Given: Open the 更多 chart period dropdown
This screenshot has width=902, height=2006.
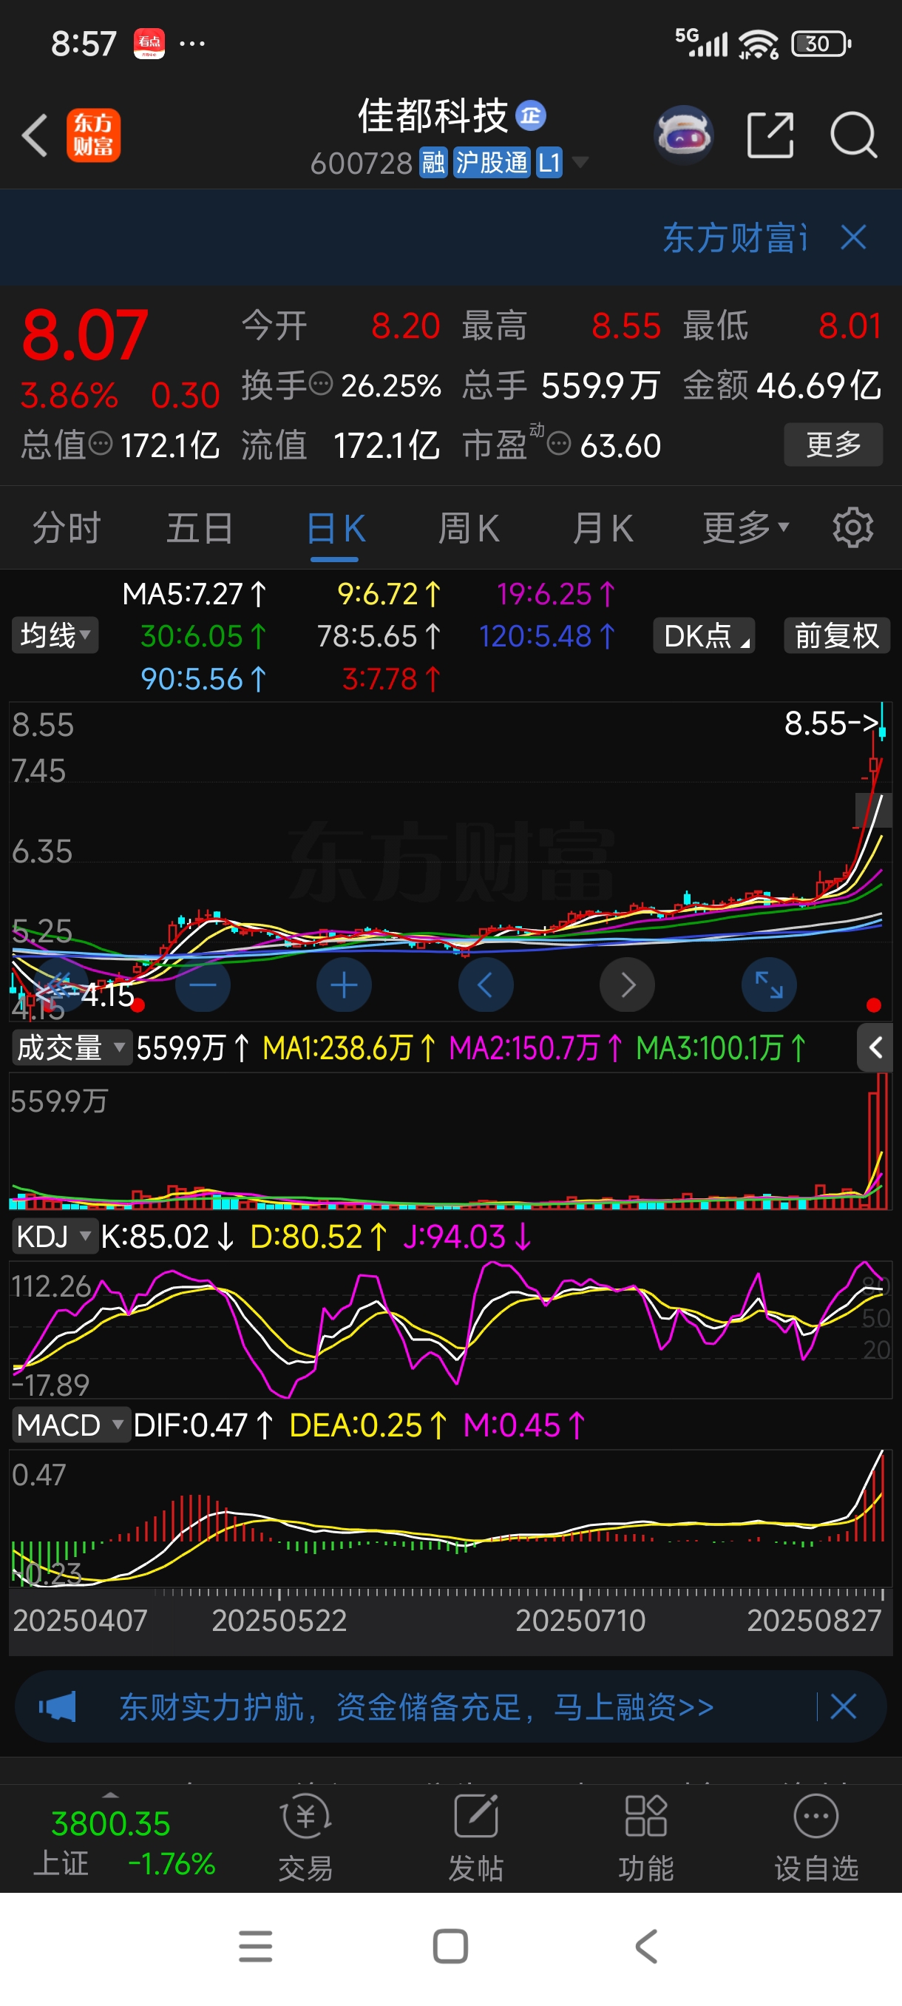Looking at the screenshot, I should point(745,528).
